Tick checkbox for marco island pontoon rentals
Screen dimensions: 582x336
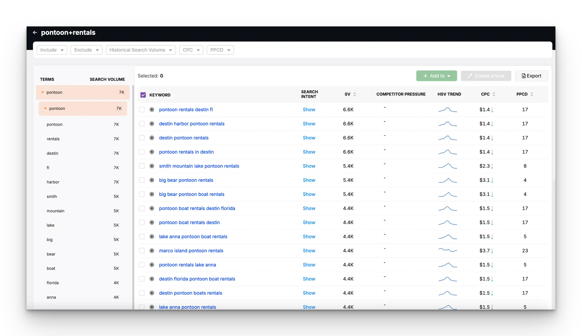[x=142, y=250]
